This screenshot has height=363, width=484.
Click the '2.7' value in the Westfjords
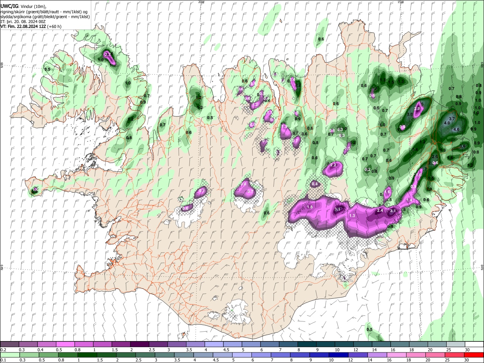[x=108, y=54]
